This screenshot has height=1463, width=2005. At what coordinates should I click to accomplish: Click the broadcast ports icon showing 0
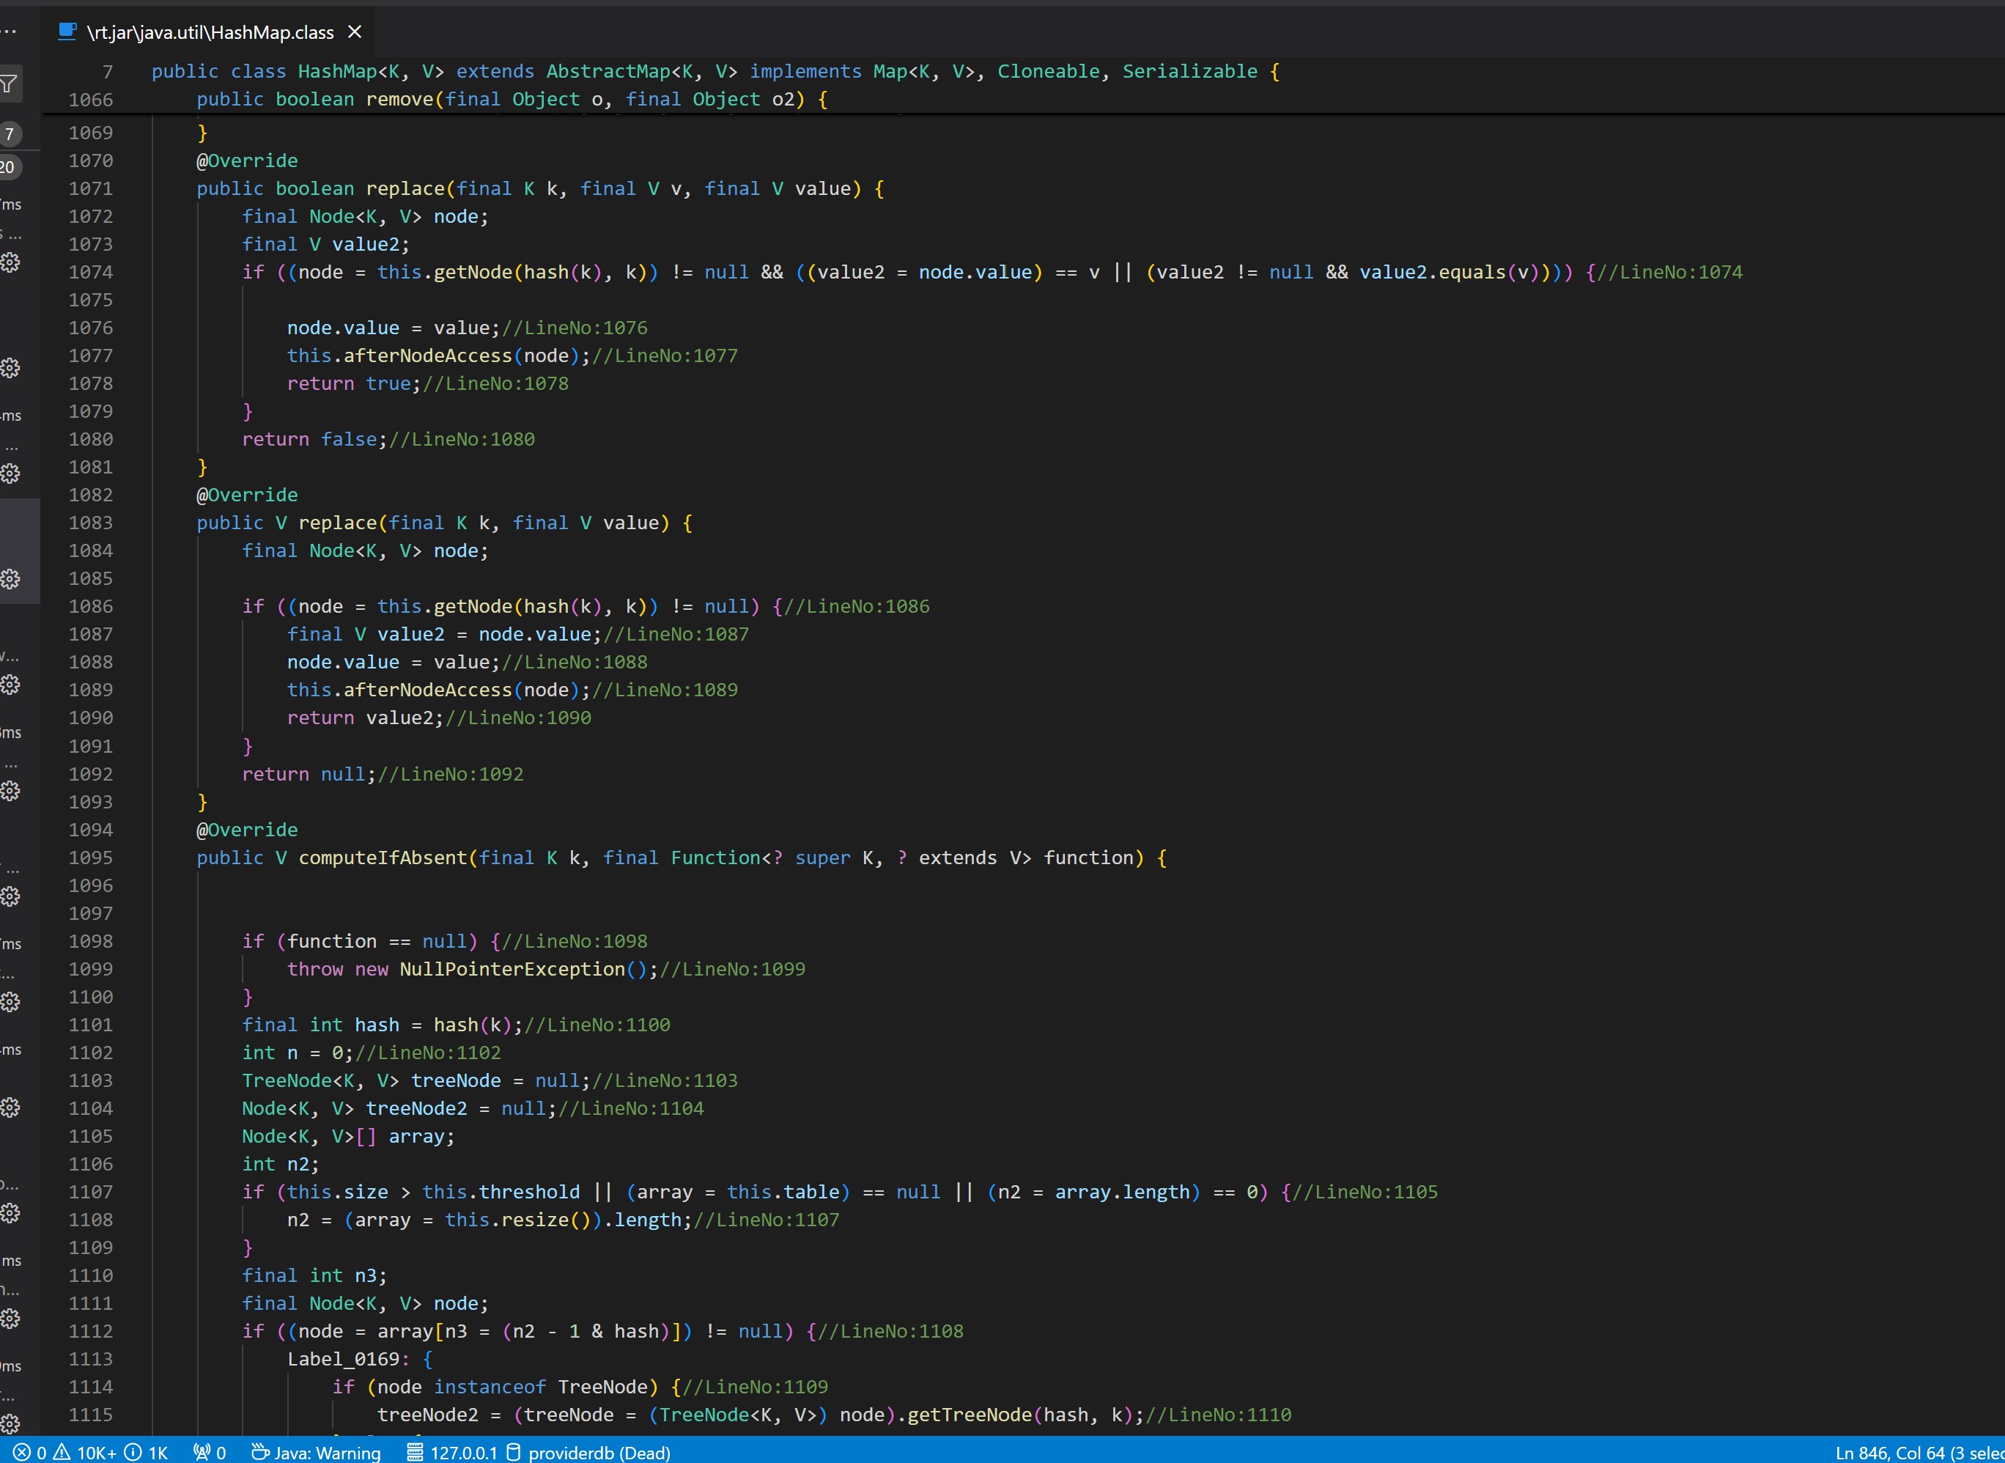click(210, 1453)
